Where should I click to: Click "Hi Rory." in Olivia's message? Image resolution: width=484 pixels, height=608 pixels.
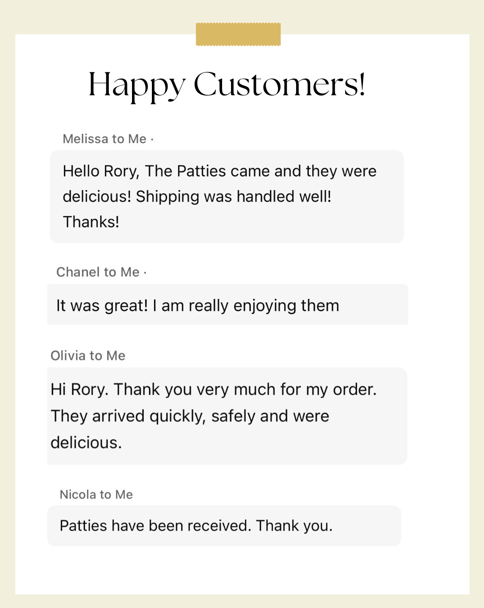(x=80, y=389)
